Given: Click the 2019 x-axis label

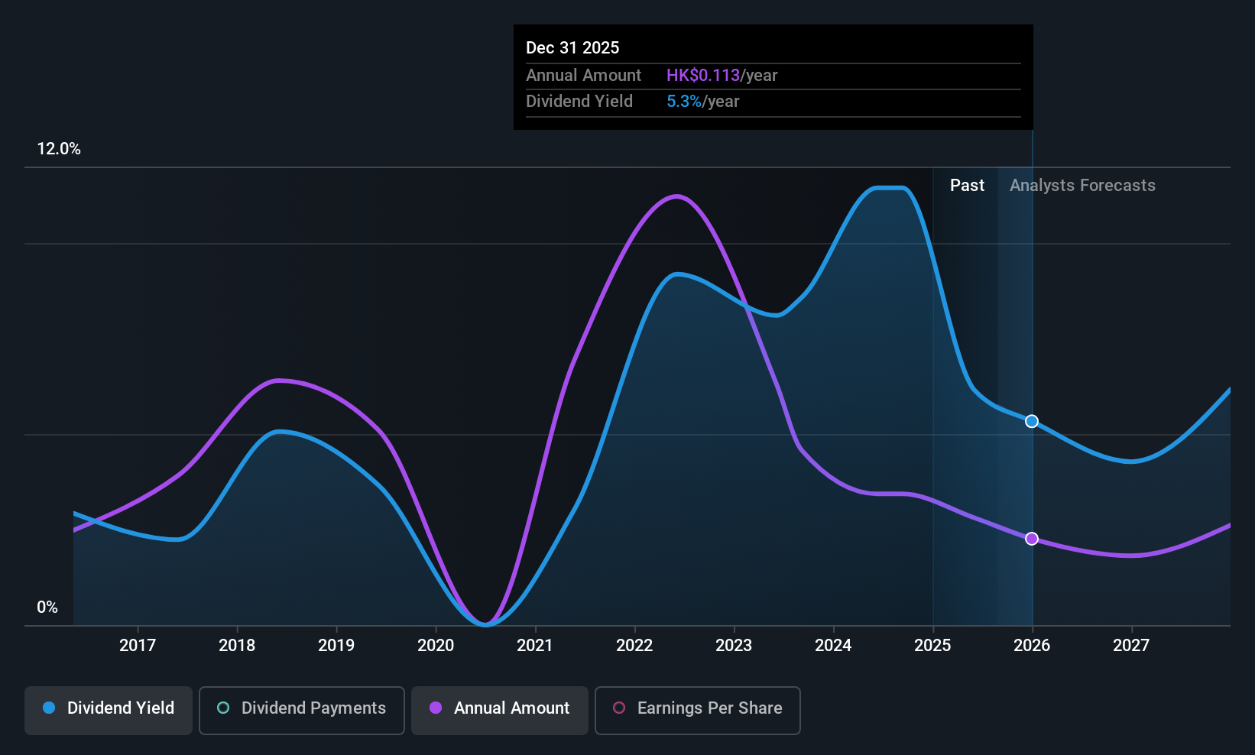Looking at the screenshot, I should [x=336, y=645].
